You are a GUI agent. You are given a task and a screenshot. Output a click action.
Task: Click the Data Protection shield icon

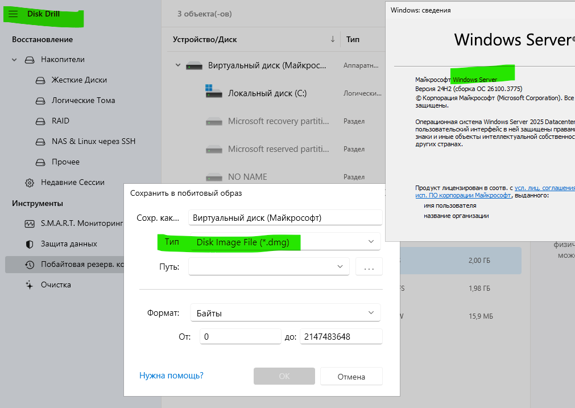coord(30,244)
